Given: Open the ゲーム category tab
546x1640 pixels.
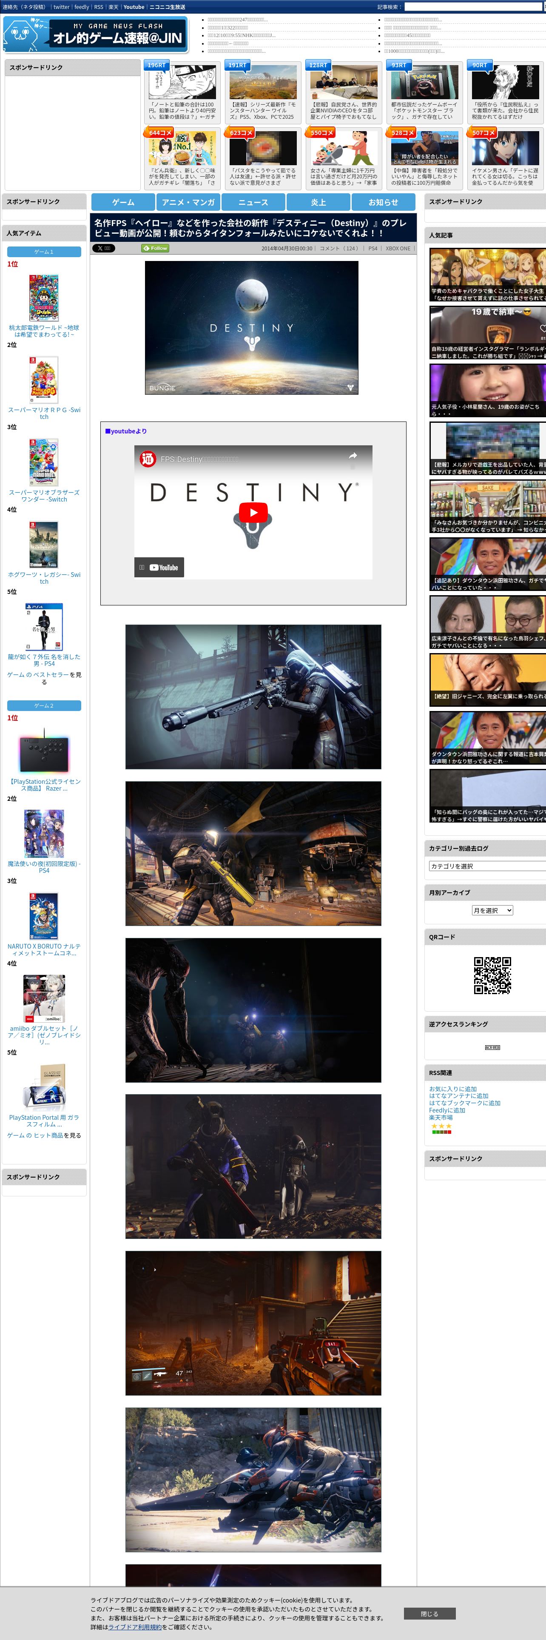Looking at the screenshot, I should pyautogui.click(x=123, y=202).
